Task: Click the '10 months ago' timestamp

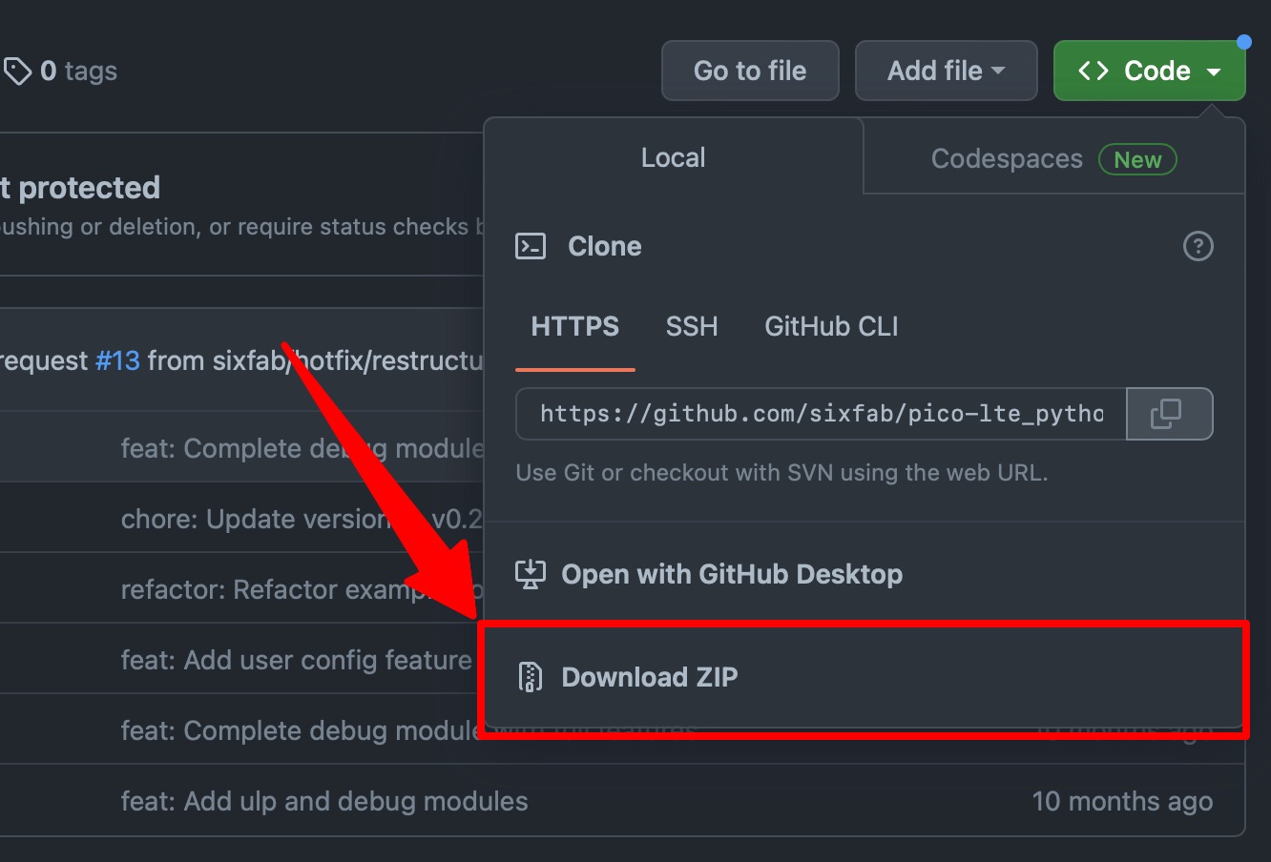Action: tap(1122, 801)
